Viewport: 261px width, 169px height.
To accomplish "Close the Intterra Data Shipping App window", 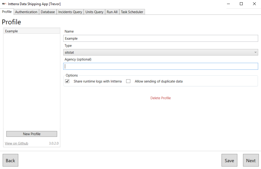I will coord(254,4).
